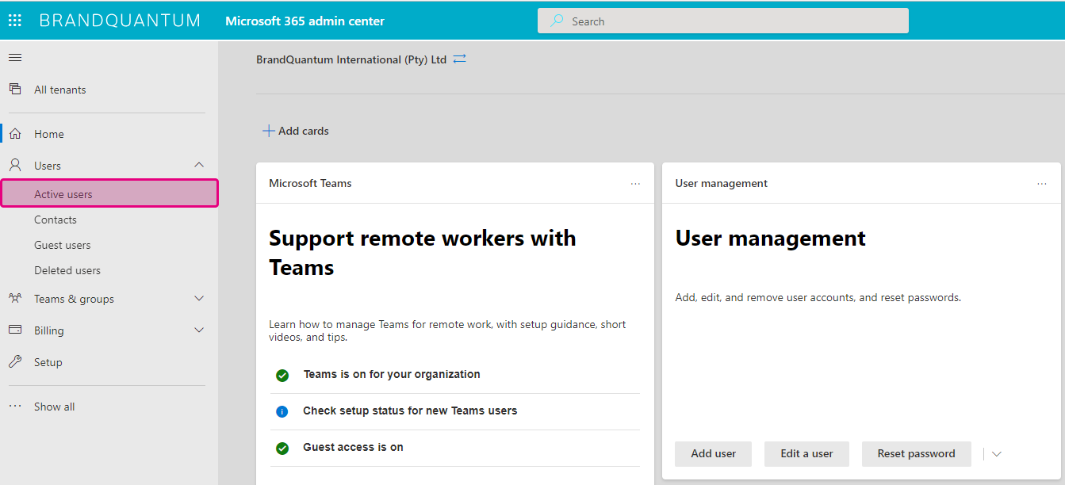Open User management card more options
Image resolution: width=1065 pixels, height=485 pixels.
1042,184
